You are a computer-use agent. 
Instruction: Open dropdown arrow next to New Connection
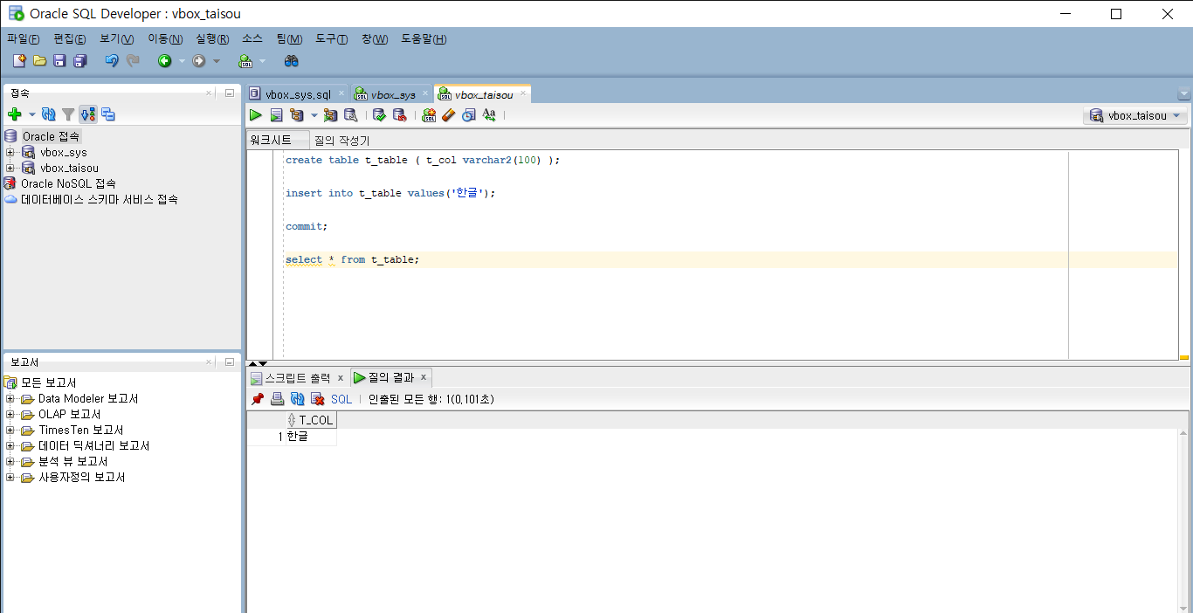click(32, 114)
